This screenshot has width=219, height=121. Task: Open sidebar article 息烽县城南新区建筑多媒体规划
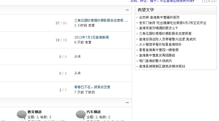(x=162, y=66)
